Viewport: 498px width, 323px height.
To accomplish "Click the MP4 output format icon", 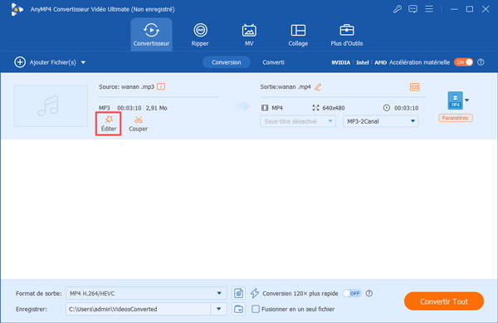I will tap(455, 100).
